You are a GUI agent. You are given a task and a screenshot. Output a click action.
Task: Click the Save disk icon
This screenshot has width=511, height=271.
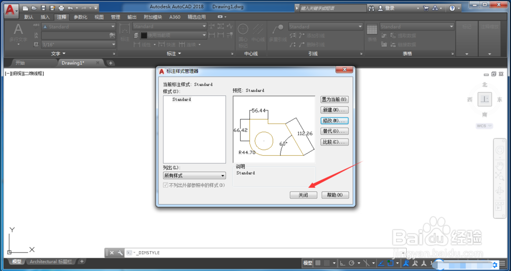[43, 8]
